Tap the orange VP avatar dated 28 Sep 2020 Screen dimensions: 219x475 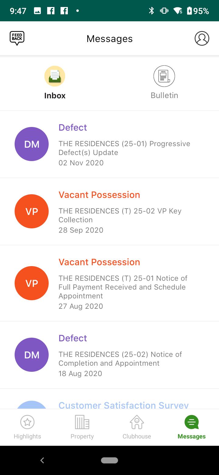pyautogui.click(x=32, y=211)
